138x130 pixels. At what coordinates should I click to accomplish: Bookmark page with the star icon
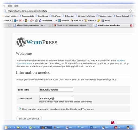click(131, 11)
